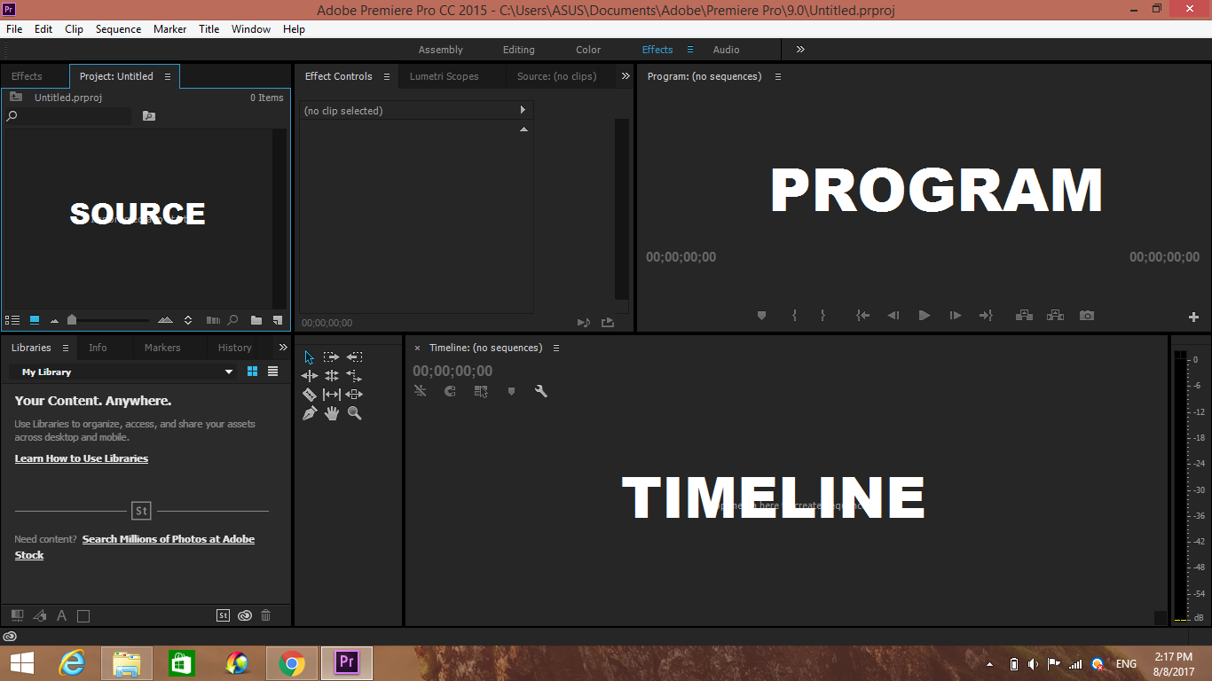Toggle Linked Selection in the Timeline
Screen dimensions: 1212x681
click(421, 391)
